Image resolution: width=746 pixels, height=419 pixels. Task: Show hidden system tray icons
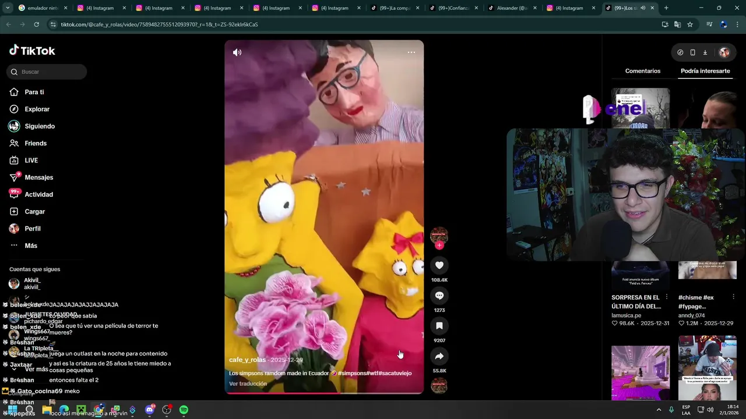(659, 410)
